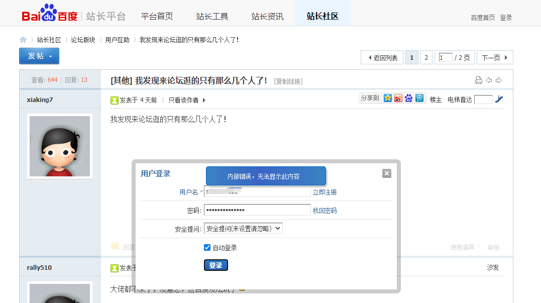Click the 沙发 floor label
Screen dimensions: 541x303
point(493,267)
